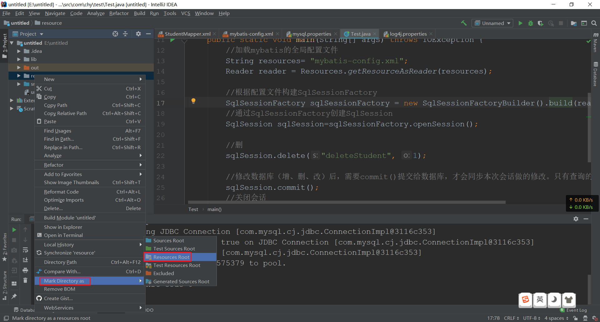
Task: Open the UTF-8 encoding dropdown
Action: point(532,318)
